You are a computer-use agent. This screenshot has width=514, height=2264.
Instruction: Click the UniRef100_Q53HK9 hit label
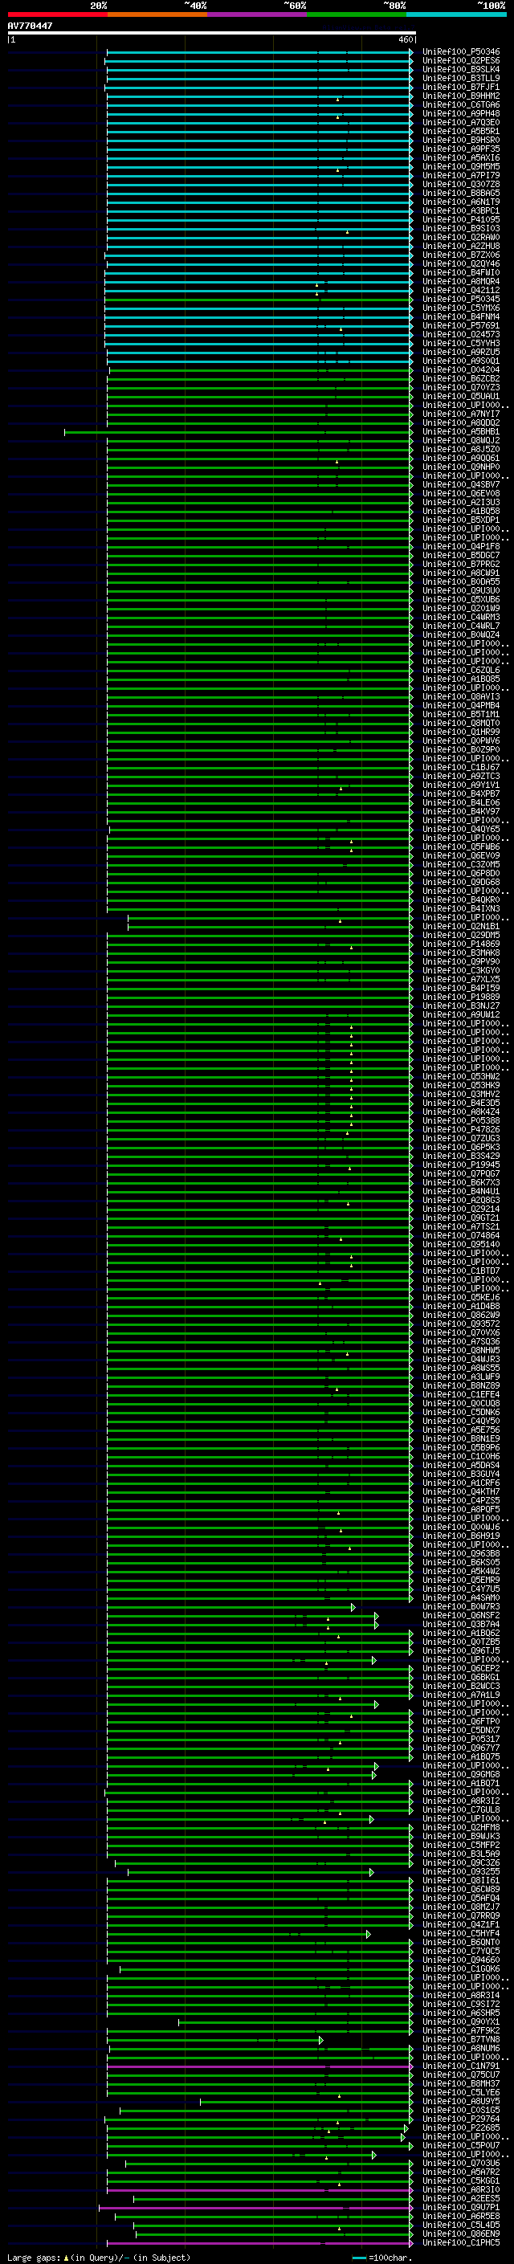click(460, 1086)
